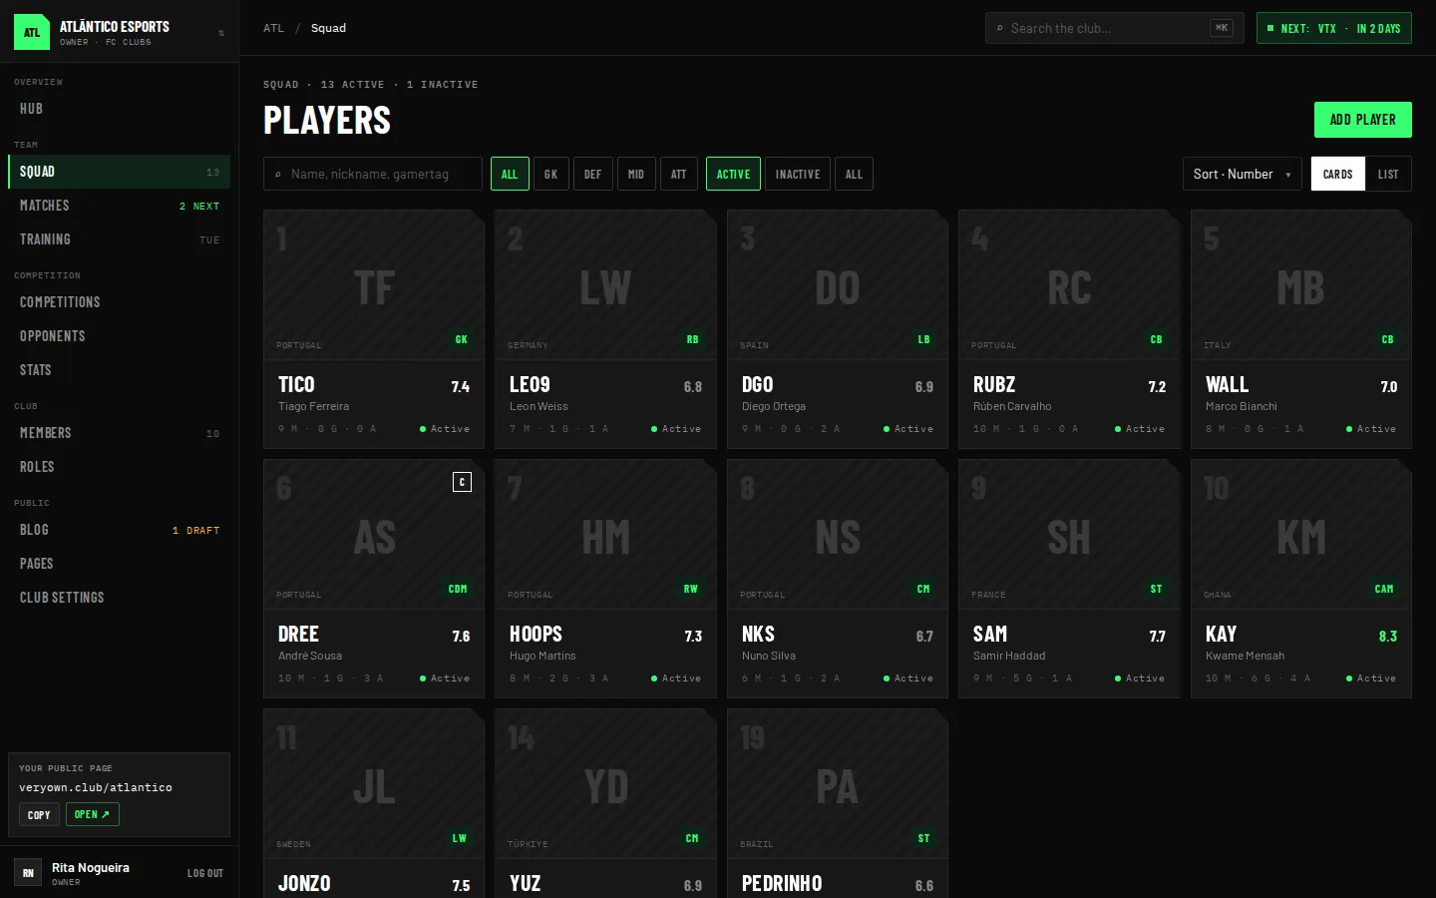Click the Add Player button
Screen dimensions: 1436x898
(1362, 120)
